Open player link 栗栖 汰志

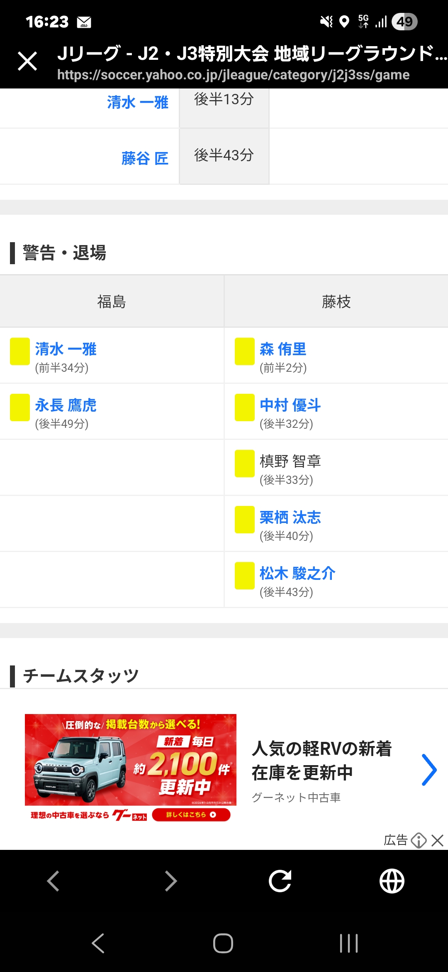(x=290, y=517)
